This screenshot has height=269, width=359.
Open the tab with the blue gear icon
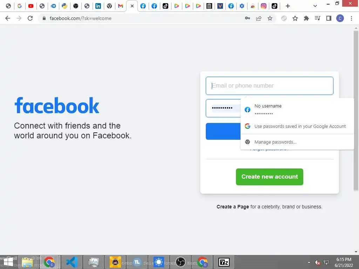tap(242, 6)
